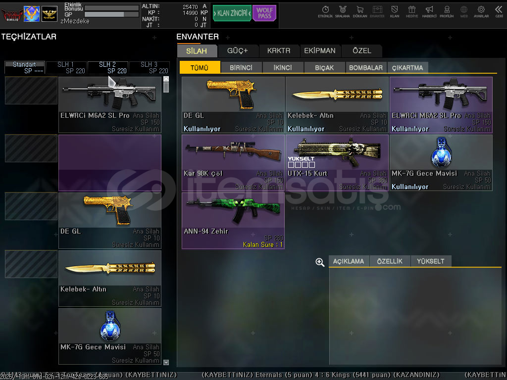
Task: Open the Klan shield icon
Action: (x=395, y=11)
